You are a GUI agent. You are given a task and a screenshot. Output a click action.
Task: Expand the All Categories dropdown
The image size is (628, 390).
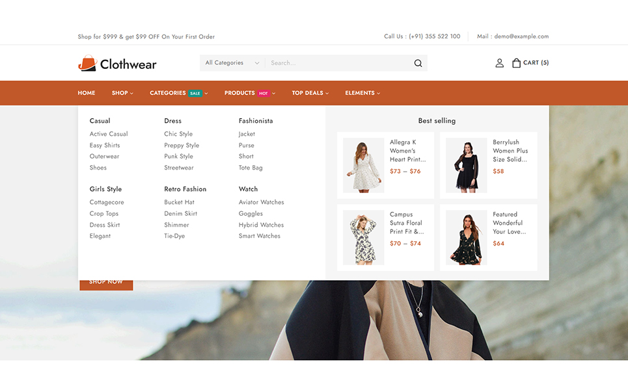(232, 63)
